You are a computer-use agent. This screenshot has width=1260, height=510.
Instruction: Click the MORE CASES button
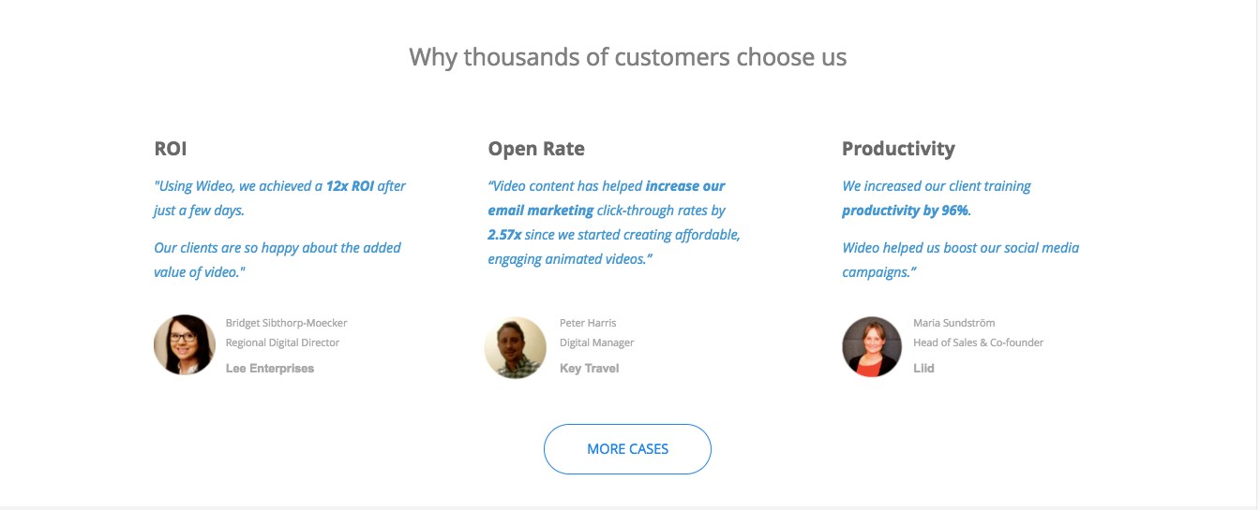coord(627,449)
